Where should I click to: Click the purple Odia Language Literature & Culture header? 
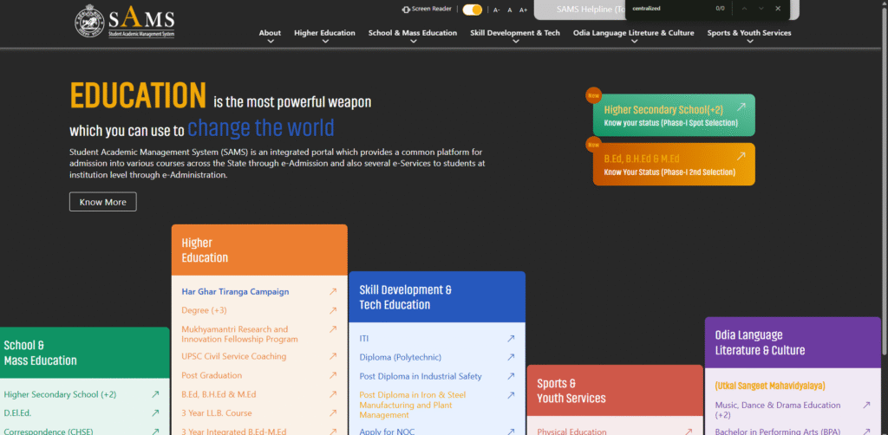793,343
